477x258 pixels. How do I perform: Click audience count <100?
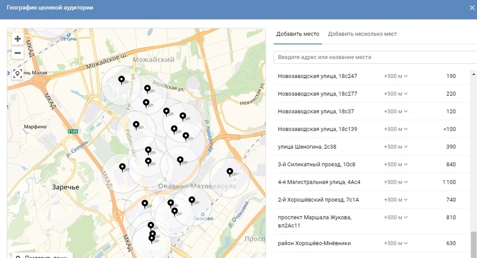(x=450, y=129)
